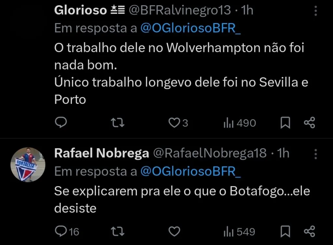
Task: Bookmark Glorioso's tweet
Action: [x=285, y=123]
